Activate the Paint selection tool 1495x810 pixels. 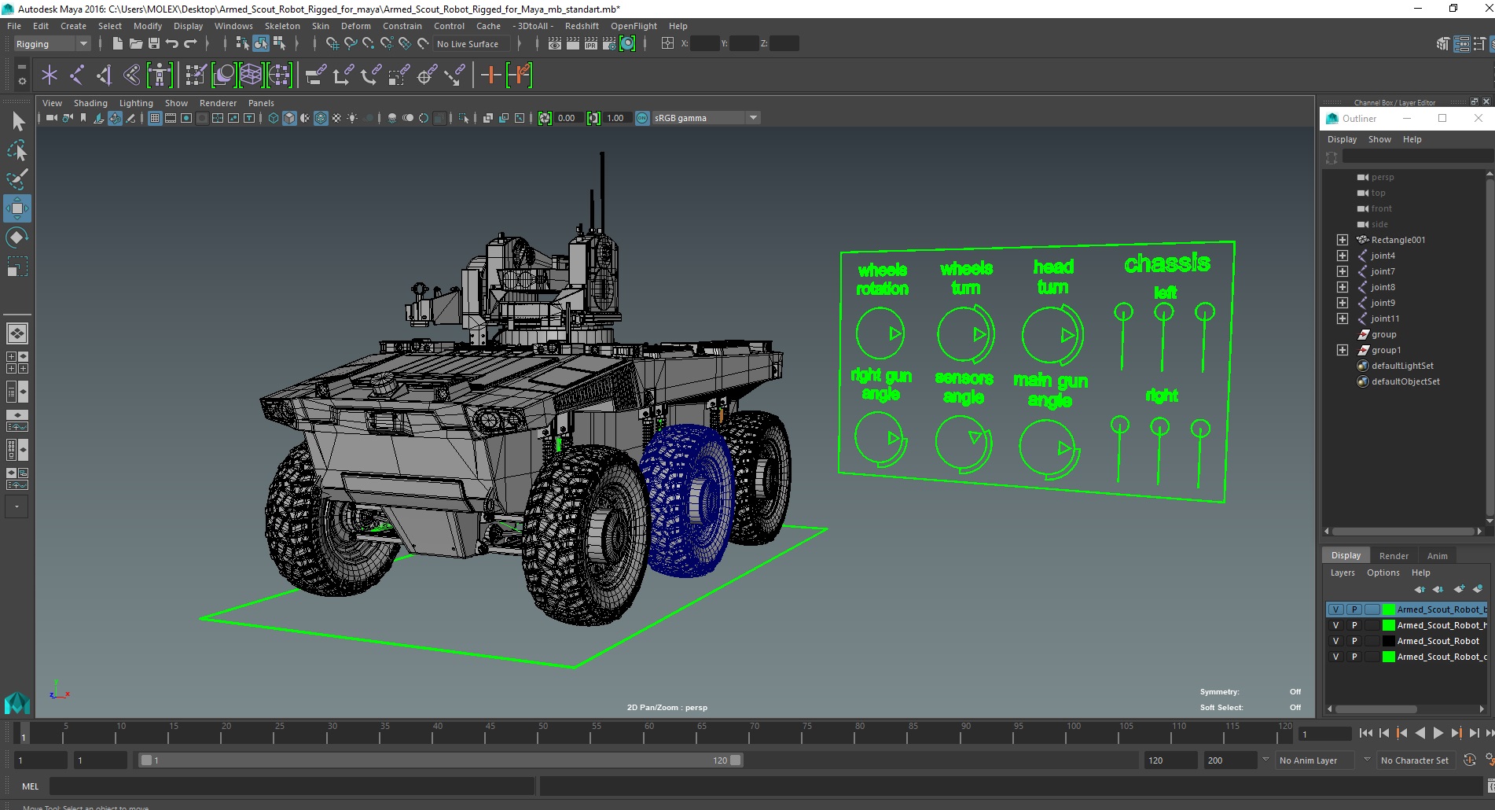tap(17, 179)
